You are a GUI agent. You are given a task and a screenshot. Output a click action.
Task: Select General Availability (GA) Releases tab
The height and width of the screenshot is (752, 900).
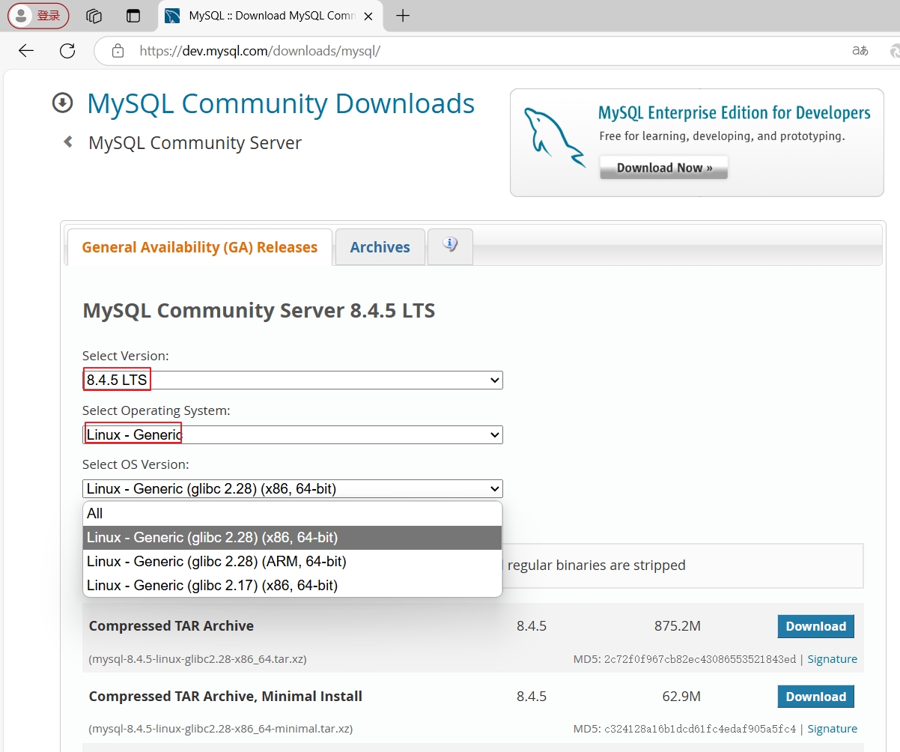(200, 247)
